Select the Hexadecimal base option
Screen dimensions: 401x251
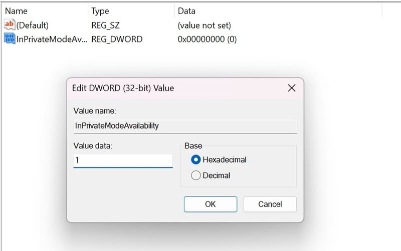click(195, 159)
